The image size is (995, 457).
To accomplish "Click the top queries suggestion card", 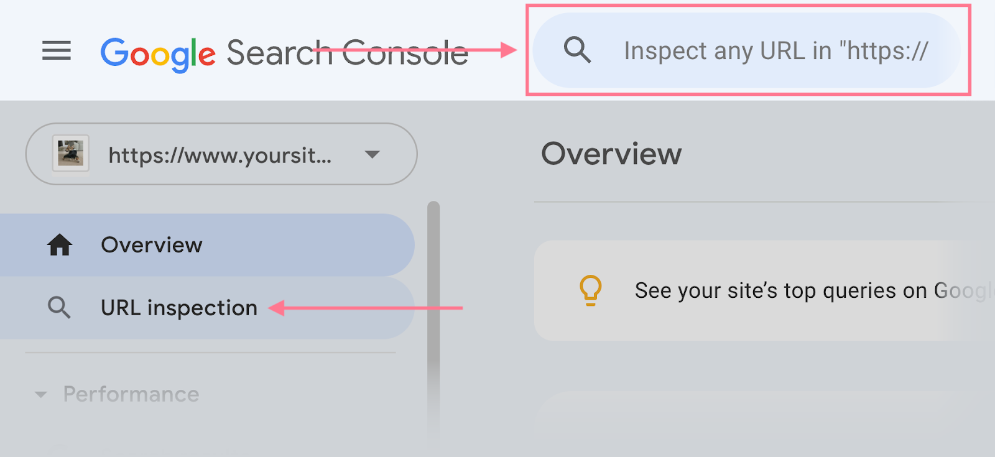I will [x=765, y=290].
